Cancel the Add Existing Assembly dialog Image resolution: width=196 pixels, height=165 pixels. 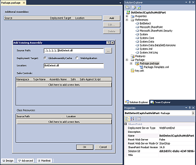[x=103, y=147]
